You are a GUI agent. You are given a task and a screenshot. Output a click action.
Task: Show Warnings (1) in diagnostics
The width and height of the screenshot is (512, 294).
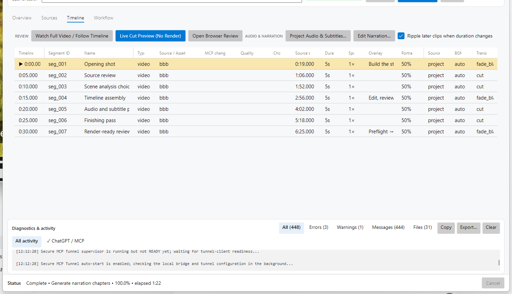(x=350, y=227)
